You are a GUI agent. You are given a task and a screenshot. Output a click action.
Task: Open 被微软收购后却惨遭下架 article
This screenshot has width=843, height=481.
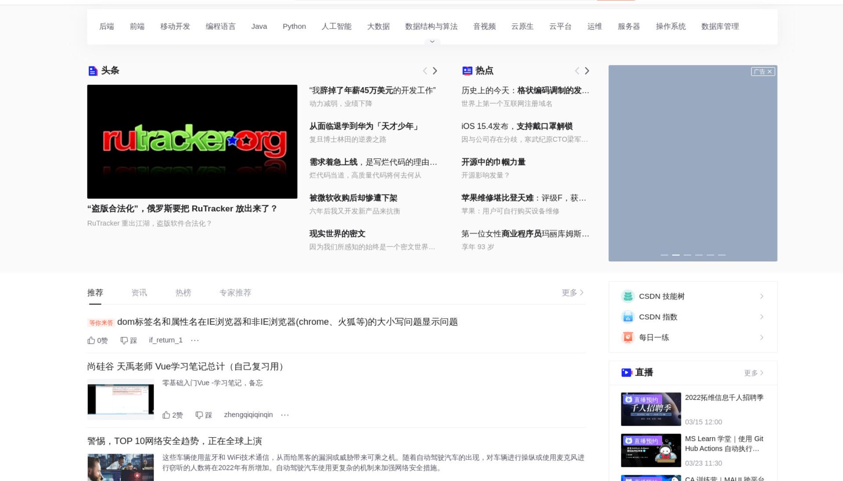coord(353,198)
